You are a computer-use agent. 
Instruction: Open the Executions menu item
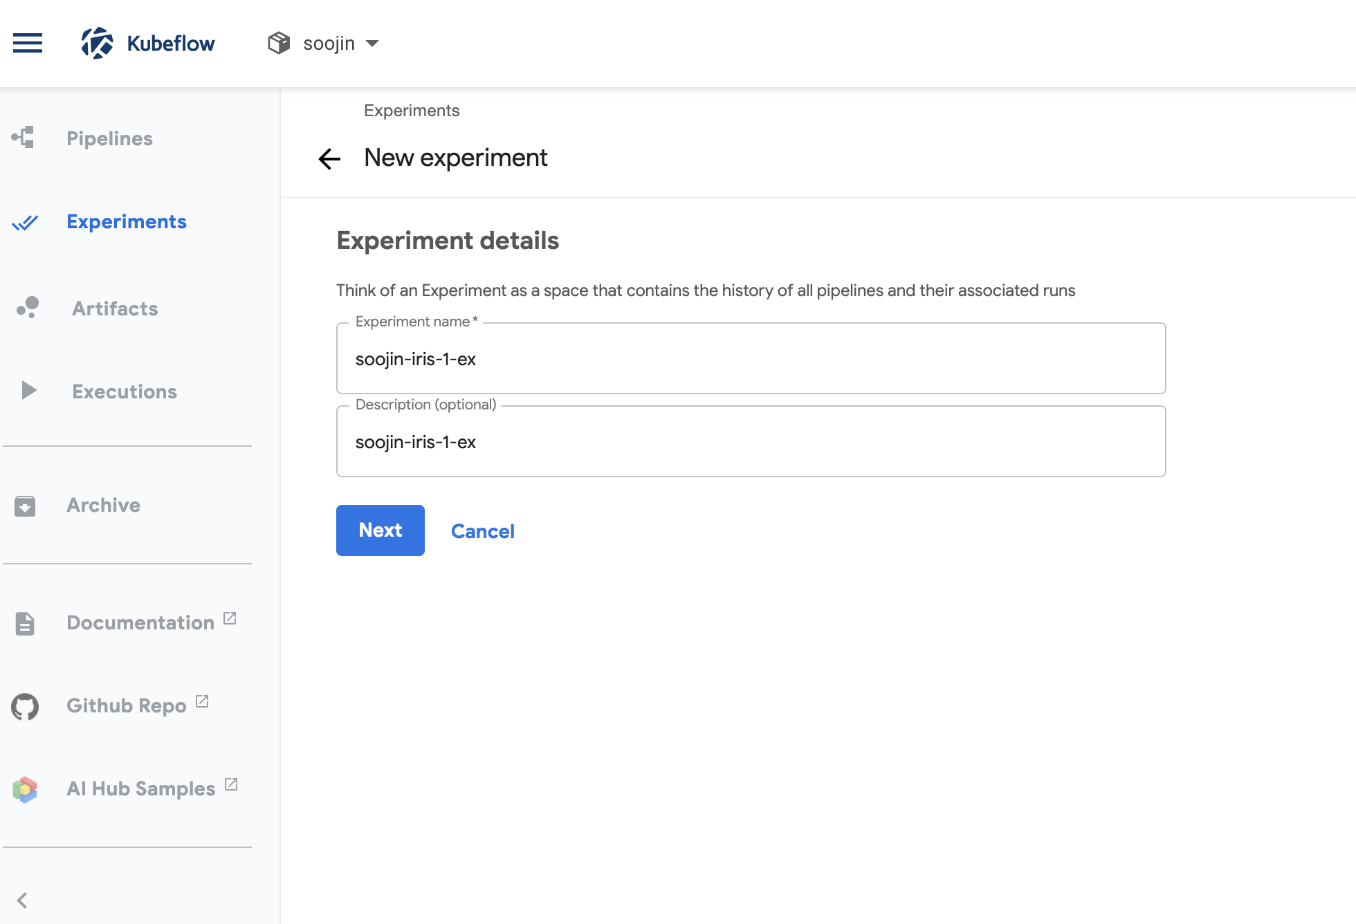pyautogui.click(x=125, y=391)
